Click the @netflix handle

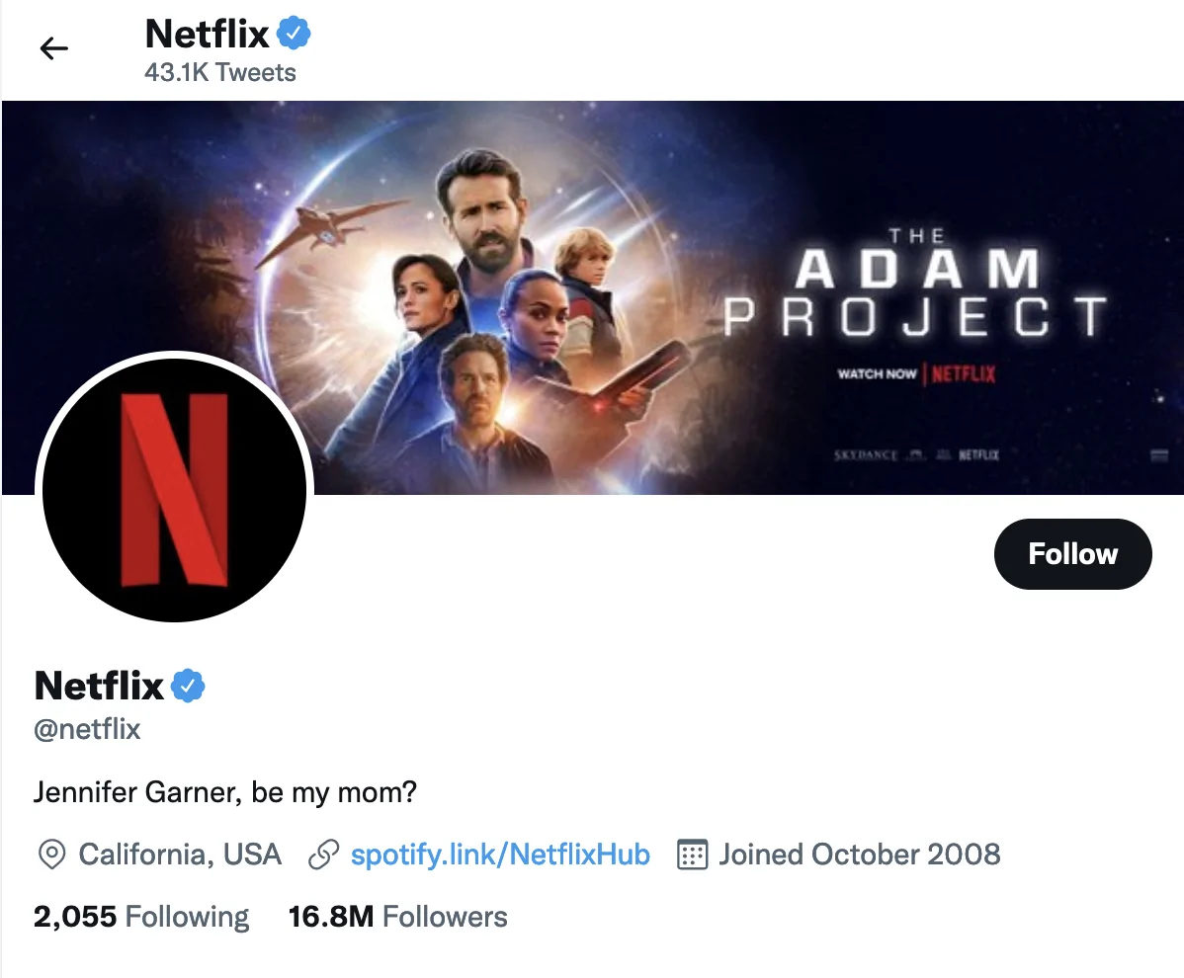(x=87, y=730)
